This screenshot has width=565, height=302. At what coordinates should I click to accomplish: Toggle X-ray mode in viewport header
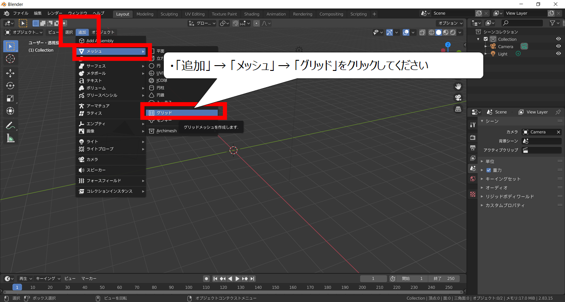coord(422,32)
